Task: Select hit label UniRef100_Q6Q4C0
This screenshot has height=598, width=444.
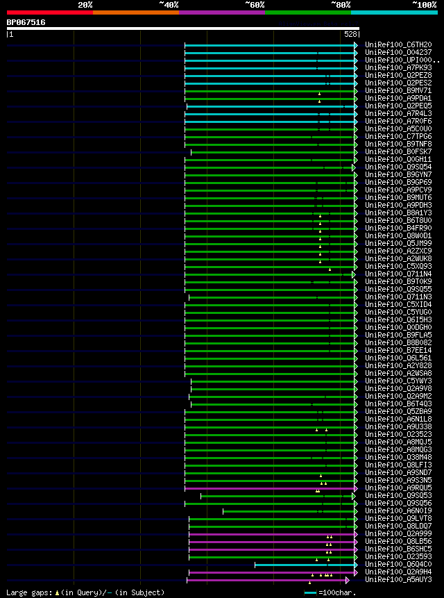Action: (398, 565)
